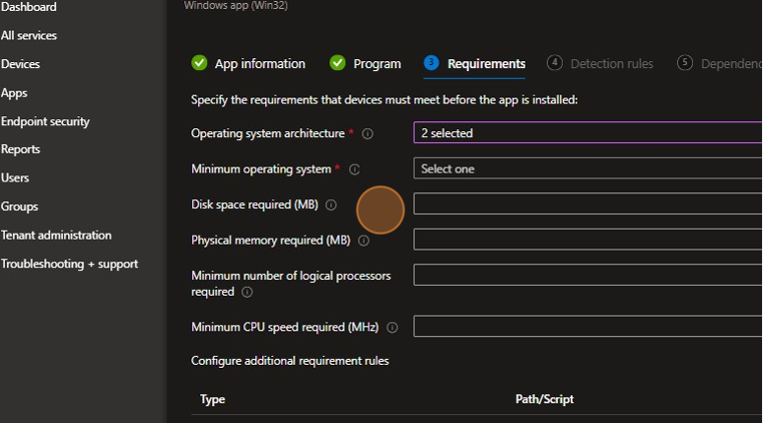Expand Minimum operating system Select one dropdown
This screenshot has height=423, width=763.
click(x=588, y=169)
